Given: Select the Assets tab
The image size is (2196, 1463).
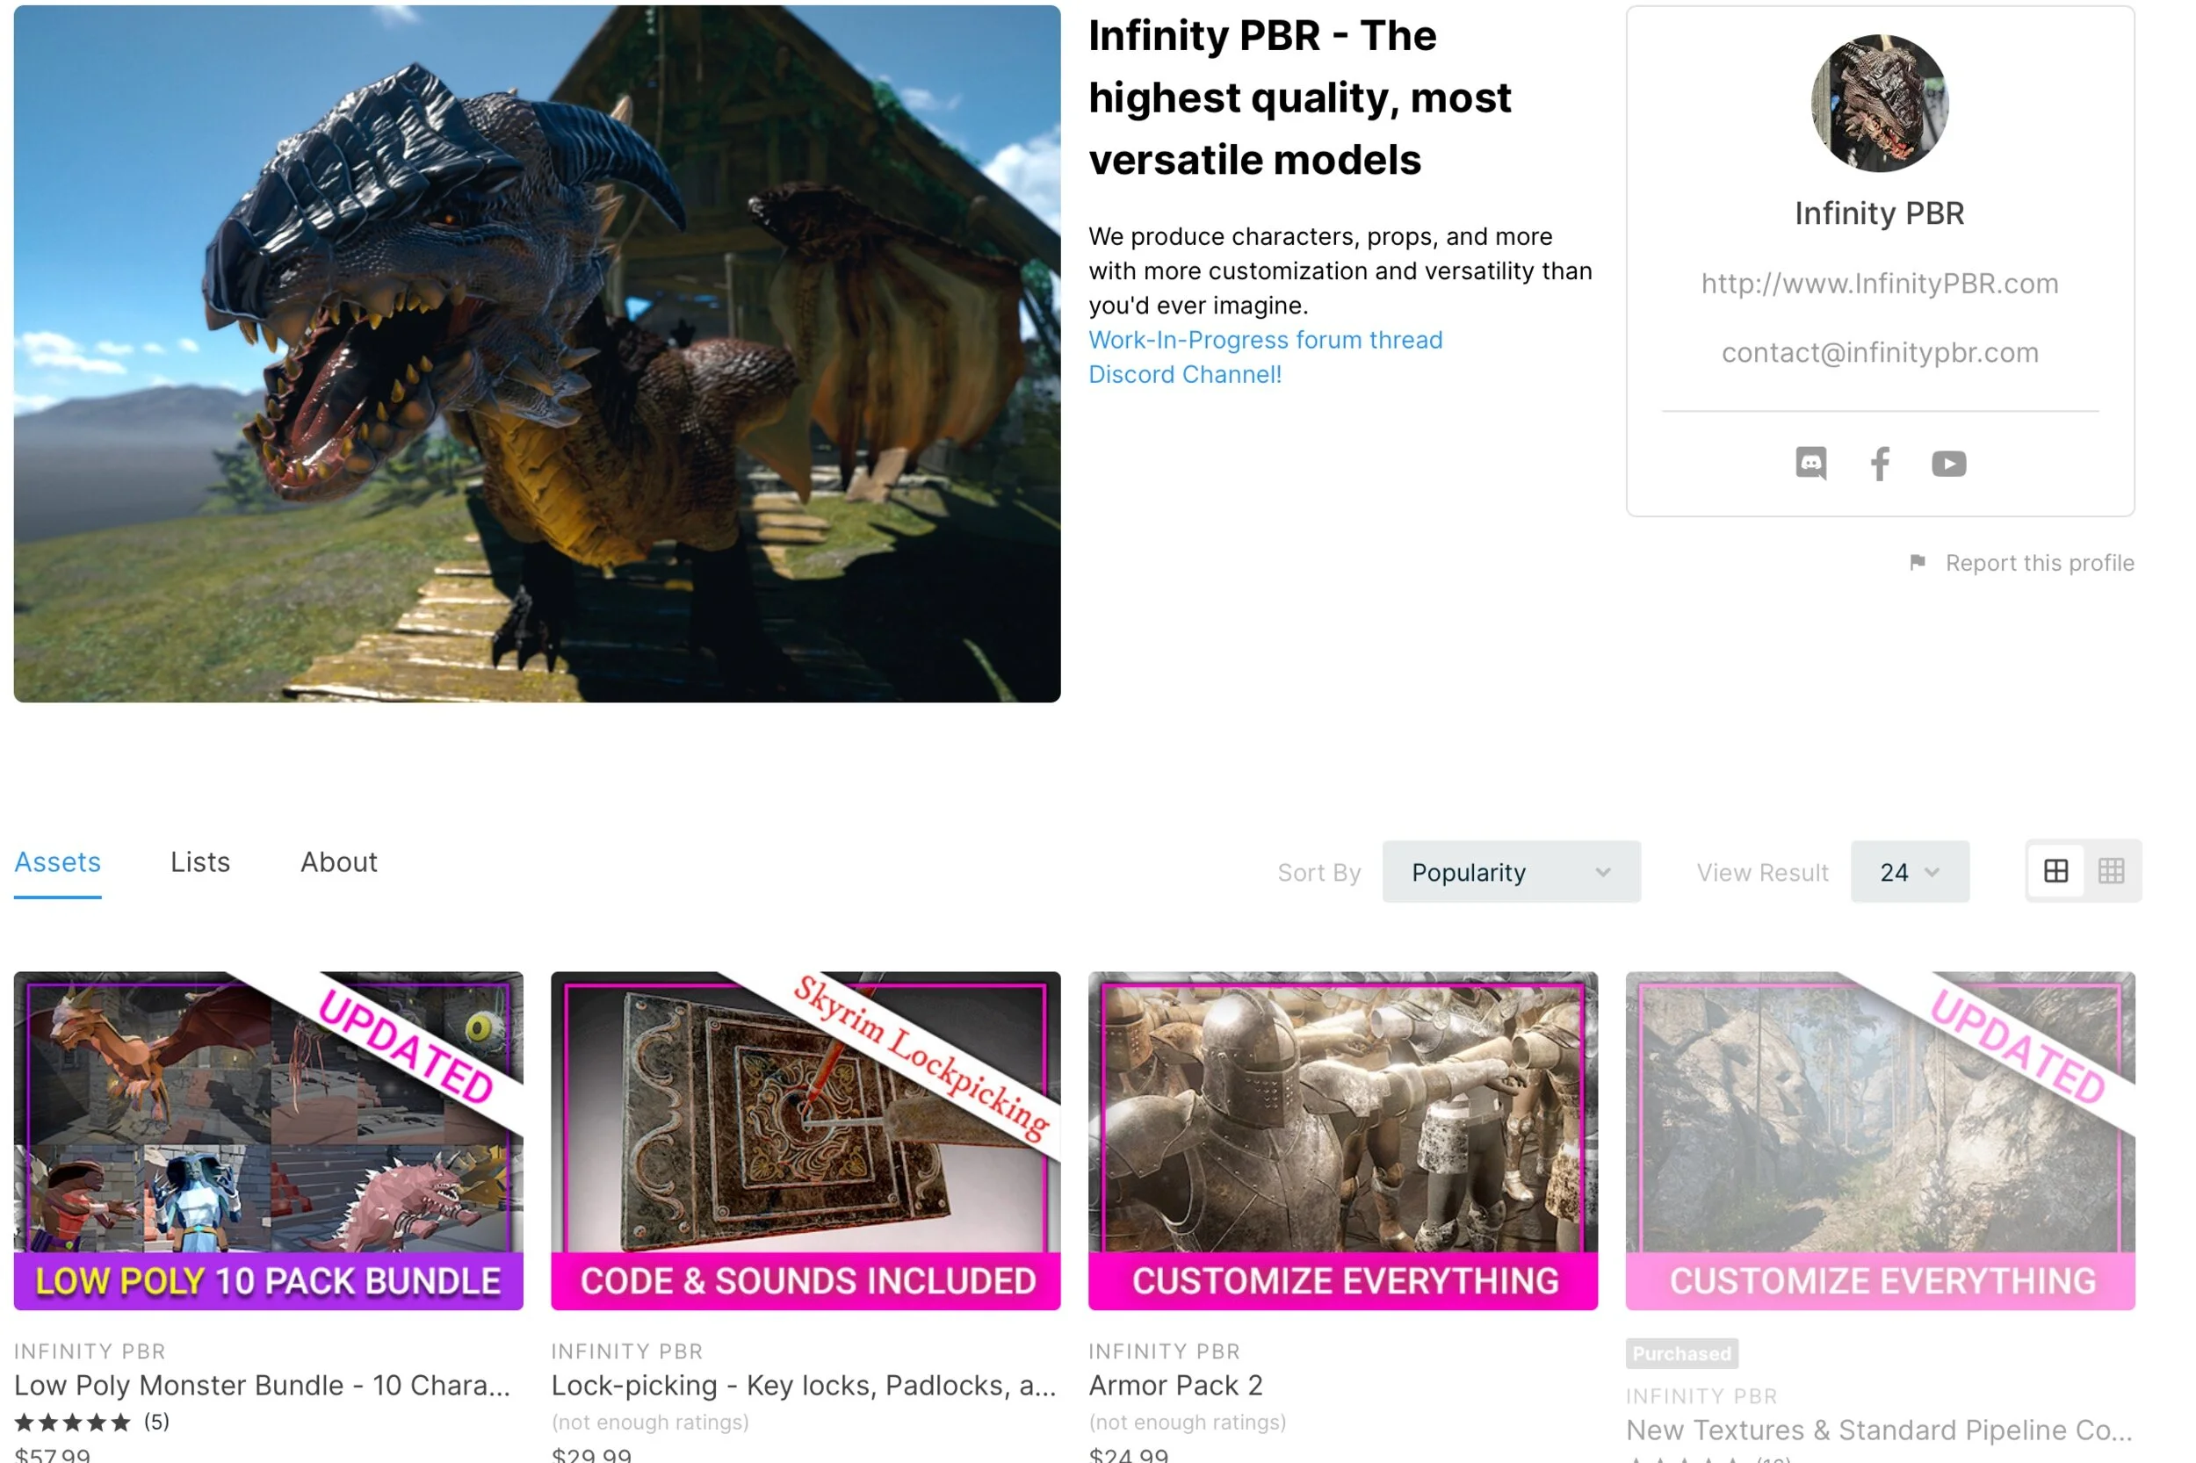Looking at the screenshot, I should click(x=57, y=861).
